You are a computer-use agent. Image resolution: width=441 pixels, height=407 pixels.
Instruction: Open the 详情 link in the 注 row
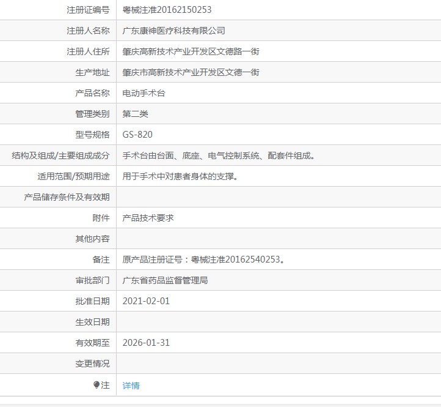(x=131, y=386)
